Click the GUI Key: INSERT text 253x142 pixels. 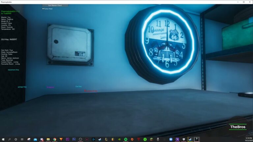pos(9,39)
